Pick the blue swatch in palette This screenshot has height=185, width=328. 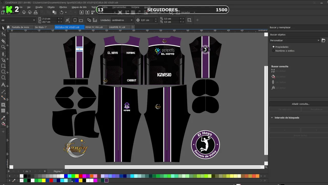point(66,176)
